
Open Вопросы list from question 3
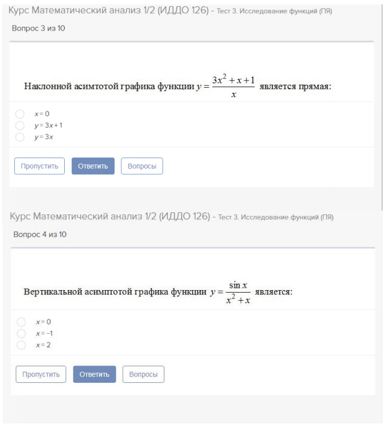point(141,166)
